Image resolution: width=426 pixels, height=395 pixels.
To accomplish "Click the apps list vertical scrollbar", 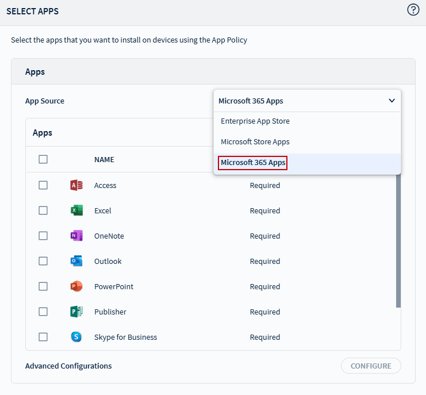I will [398, 241].
